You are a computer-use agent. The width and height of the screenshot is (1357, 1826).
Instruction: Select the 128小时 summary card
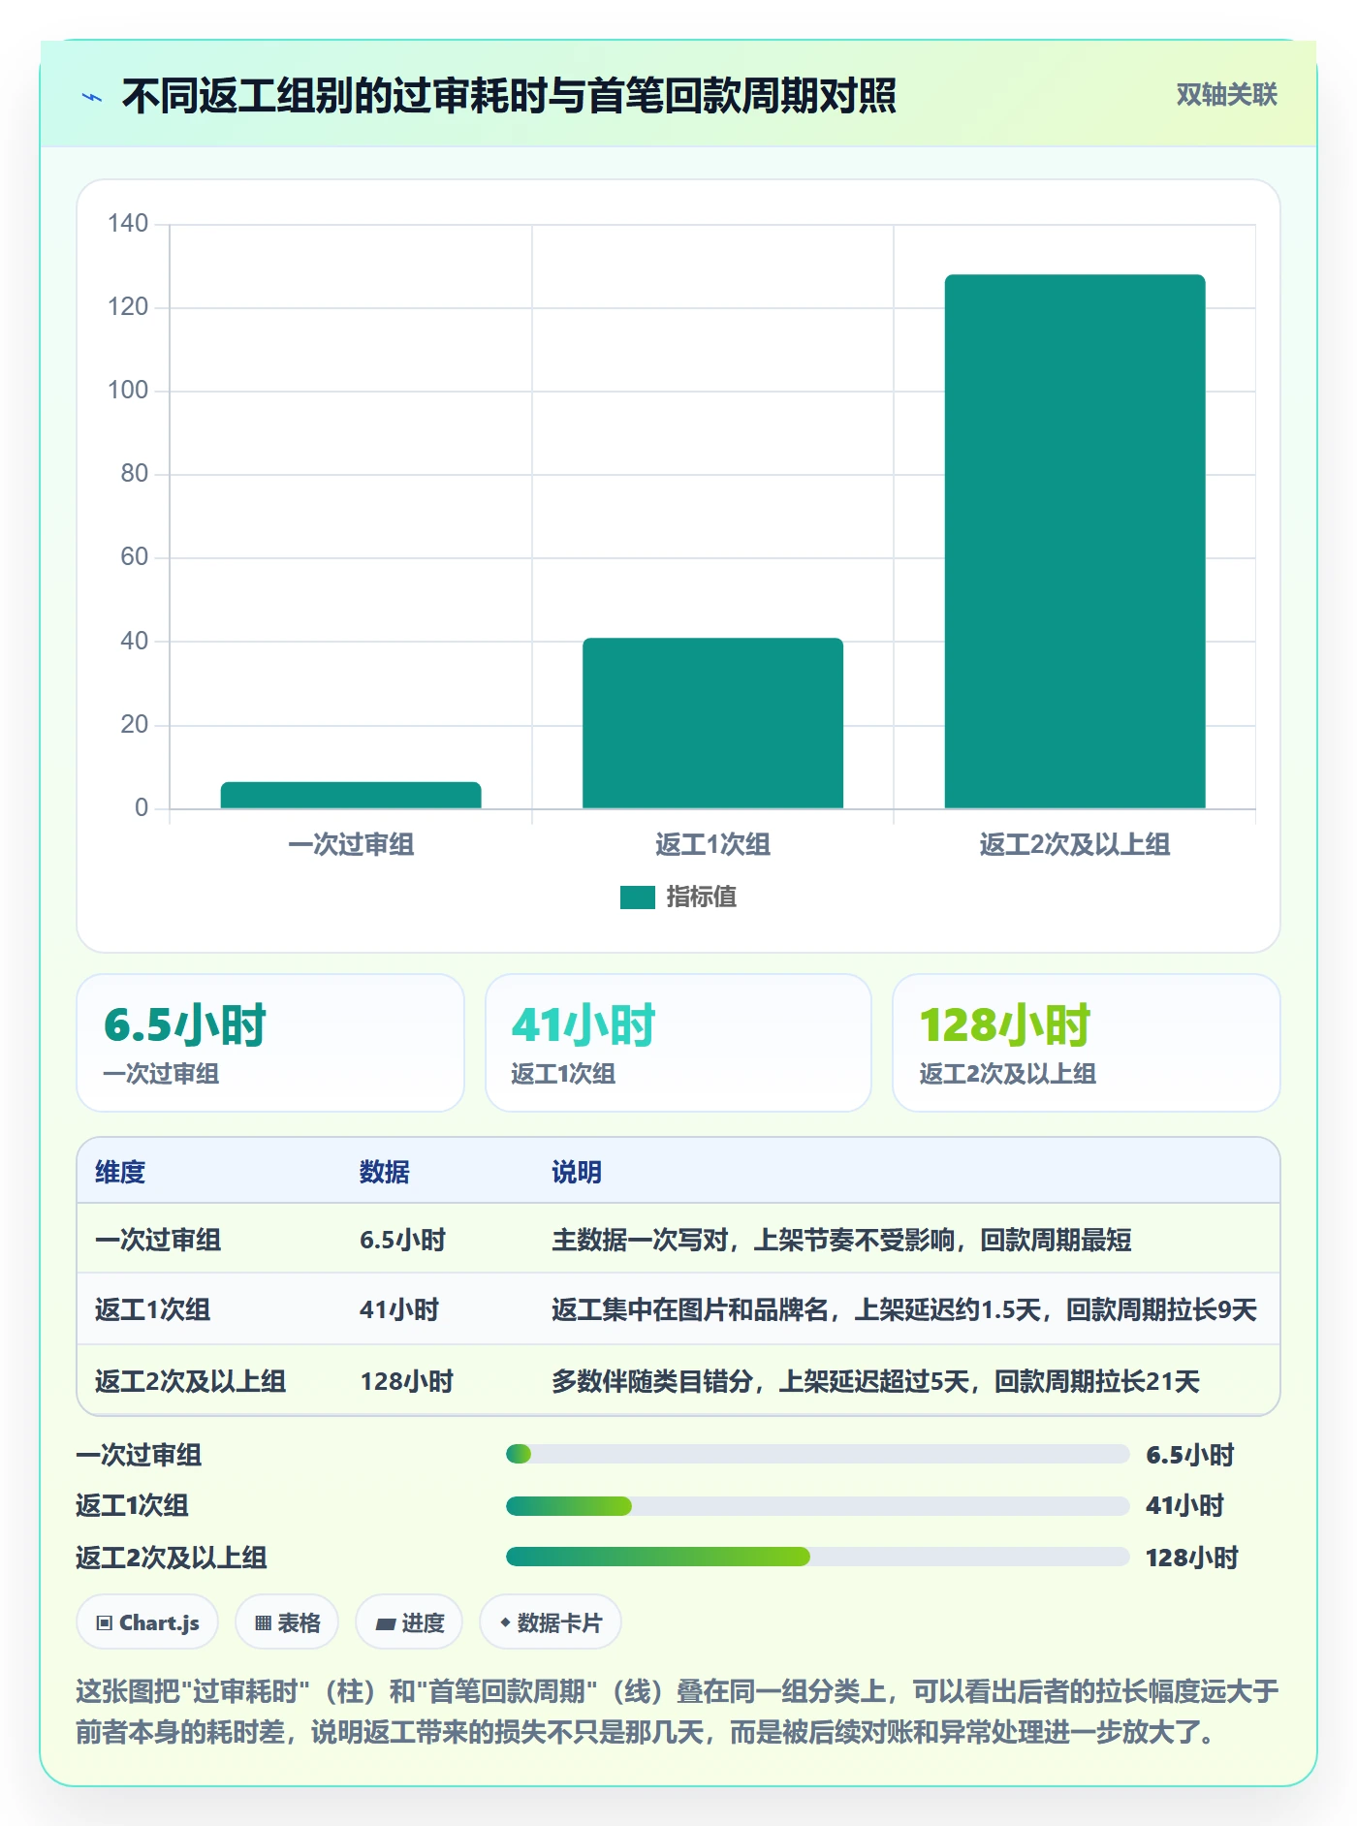coord(1087,1043)
